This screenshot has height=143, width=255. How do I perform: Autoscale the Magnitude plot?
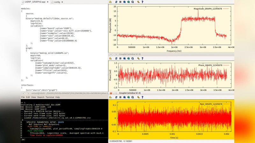pos(133,2)
